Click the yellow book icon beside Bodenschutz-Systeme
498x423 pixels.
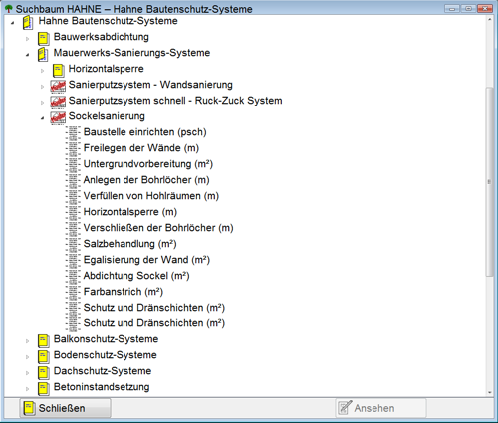click(x=44, y=356)
